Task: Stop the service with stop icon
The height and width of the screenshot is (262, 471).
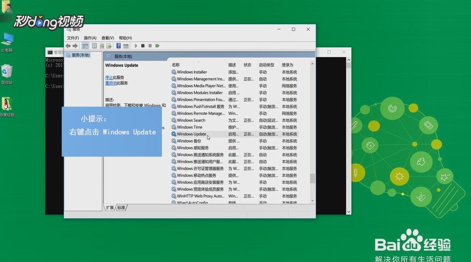Action: [x=143, y=46]
